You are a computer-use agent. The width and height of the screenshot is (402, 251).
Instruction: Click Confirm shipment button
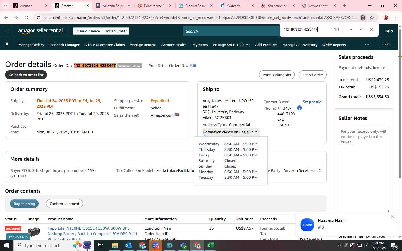click(64, 204)
